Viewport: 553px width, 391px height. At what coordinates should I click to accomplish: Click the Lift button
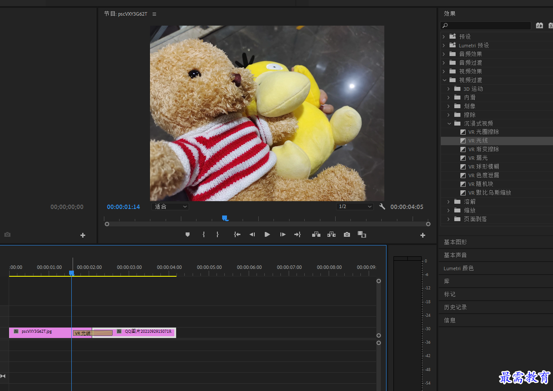coord(316,235)
